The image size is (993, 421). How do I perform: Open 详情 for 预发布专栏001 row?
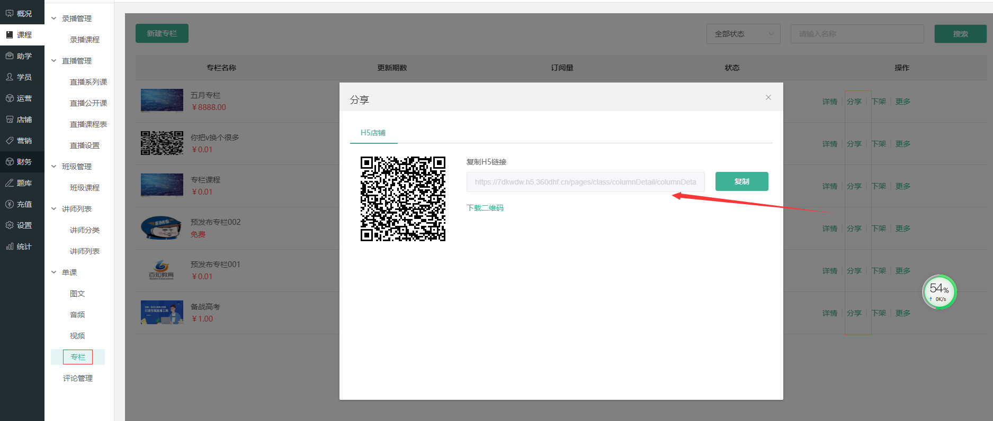click(830, 271)
